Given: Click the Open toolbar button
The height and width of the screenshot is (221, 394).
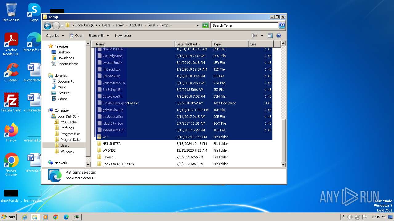Looking at the screenshot, I should (76, 36).
